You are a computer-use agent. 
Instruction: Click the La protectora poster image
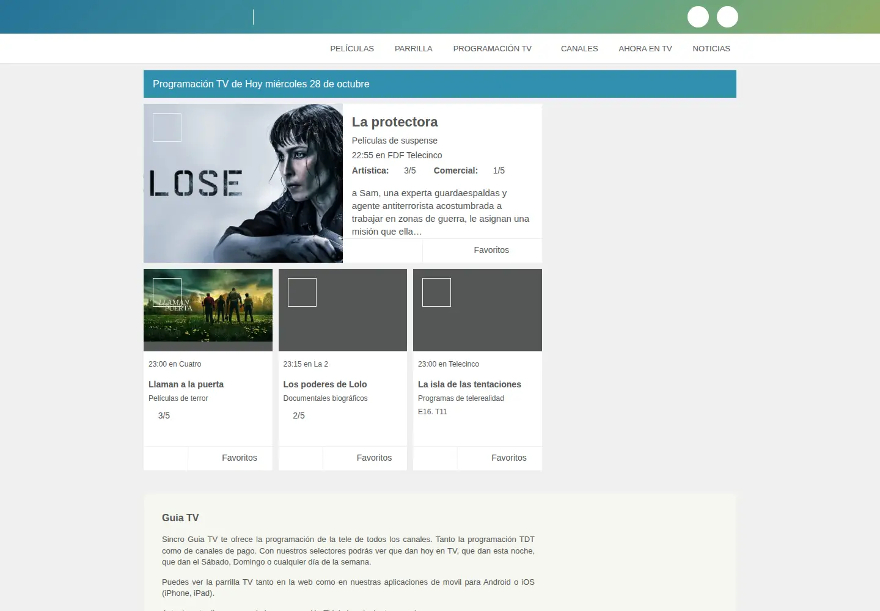pos(243,183)
